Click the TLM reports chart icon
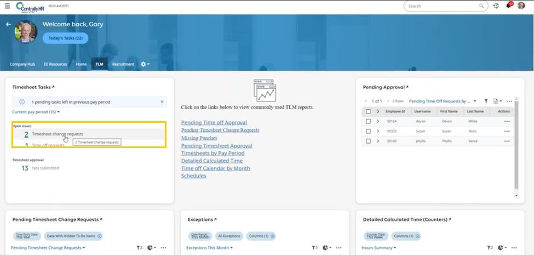The height and width of the screenshot is (255, 534). coord(265,90)
